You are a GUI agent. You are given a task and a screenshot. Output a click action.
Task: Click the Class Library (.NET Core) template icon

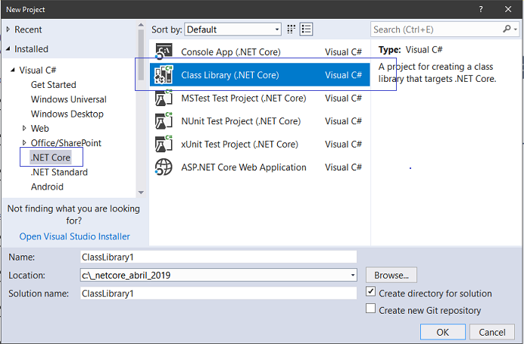coord(164,74)
